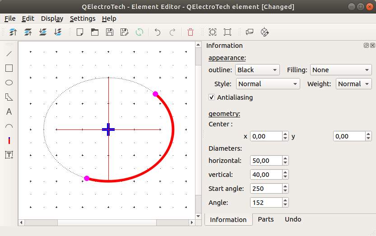Image resolution: width=376 pixels, height=236 pixels.
Task: Click the Start angle field
Action: pos(266,189)
